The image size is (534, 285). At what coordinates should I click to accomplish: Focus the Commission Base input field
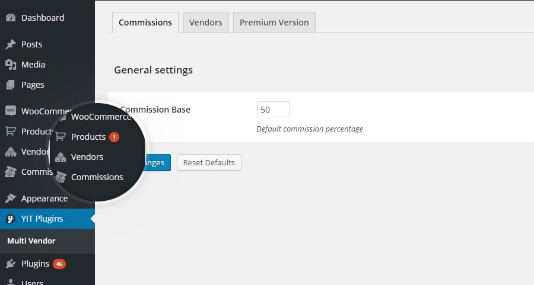coord(273,110)
